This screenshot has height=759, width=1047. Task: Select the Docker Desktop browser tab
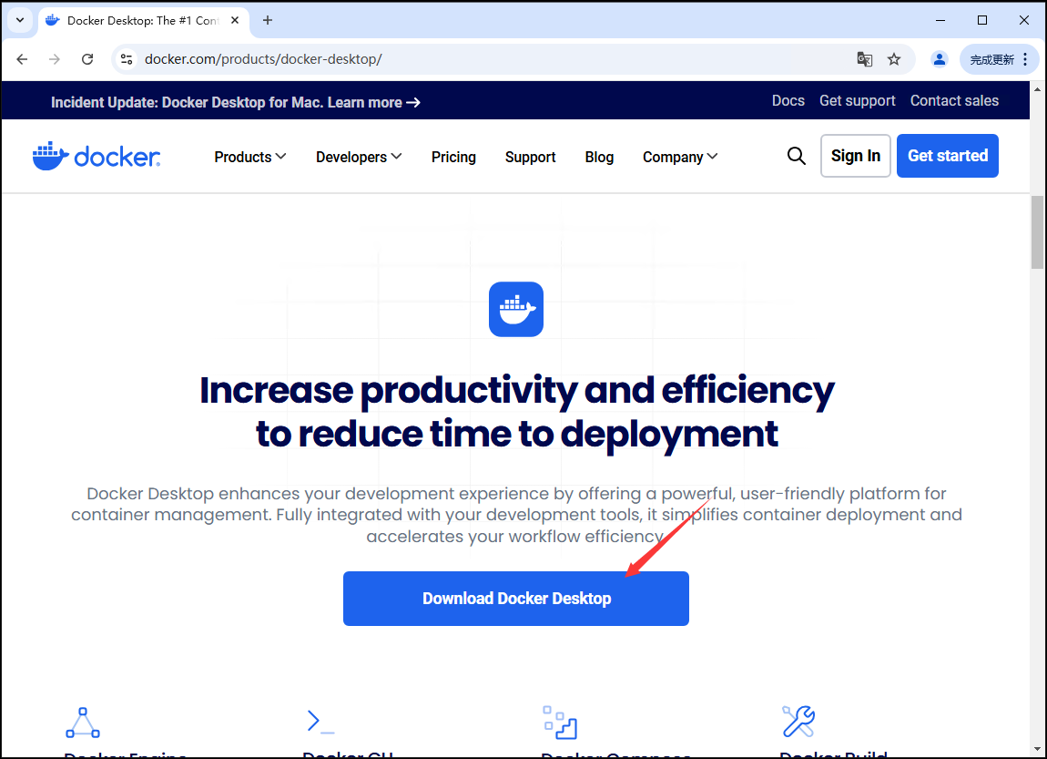(144, 21)
